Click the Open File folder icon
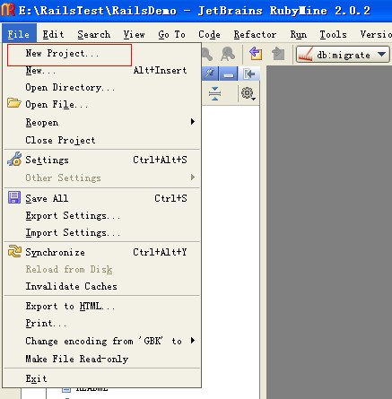The image size is (392, 399). pos(14,103)
